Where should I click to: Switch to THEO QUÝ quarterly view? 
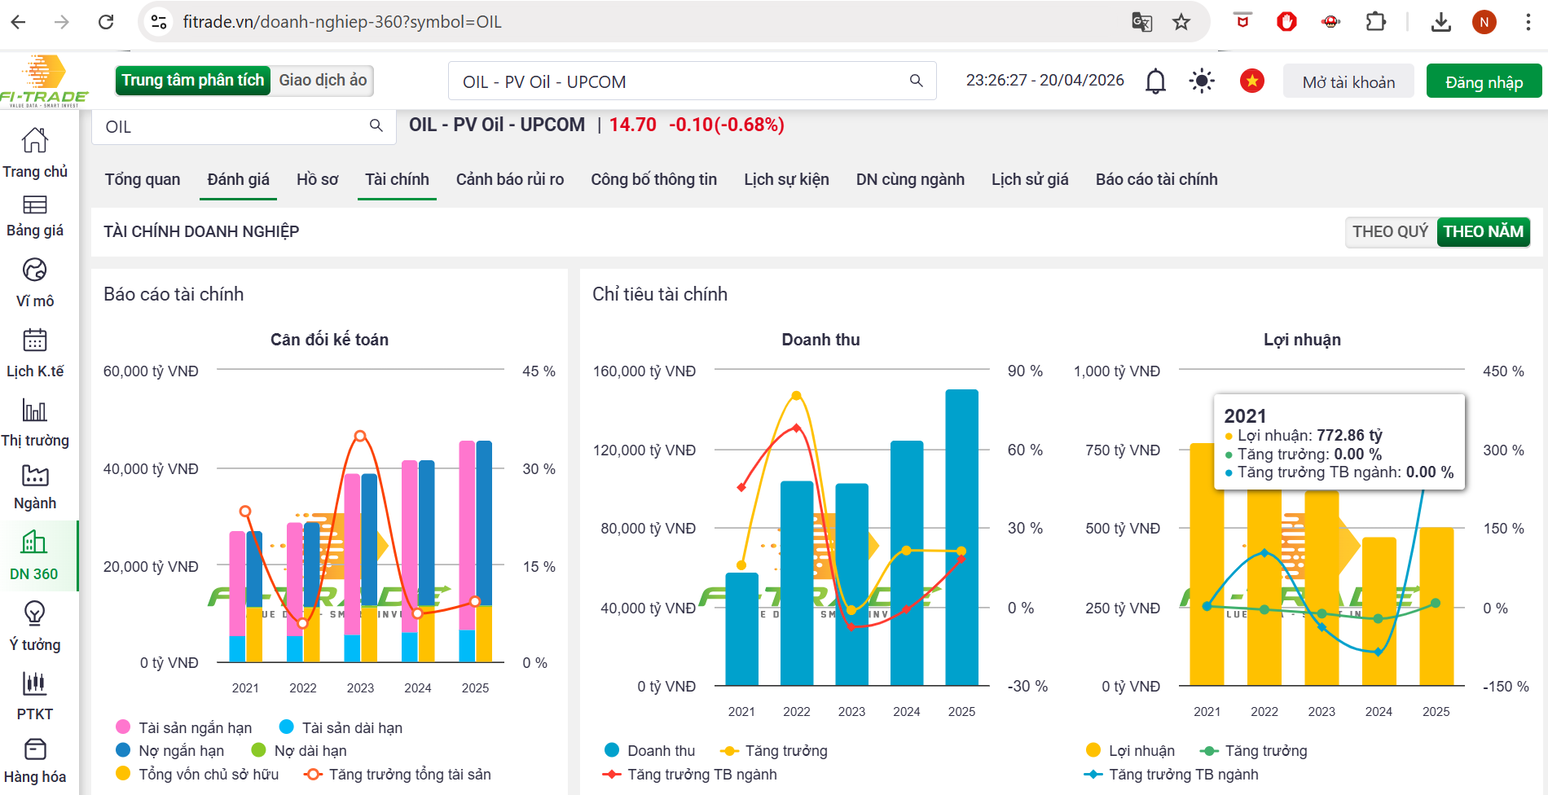tap(1390, 232)
